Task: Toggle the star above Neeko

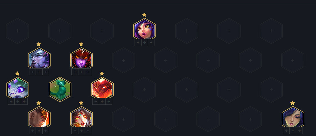Action: tap(144, 14)
